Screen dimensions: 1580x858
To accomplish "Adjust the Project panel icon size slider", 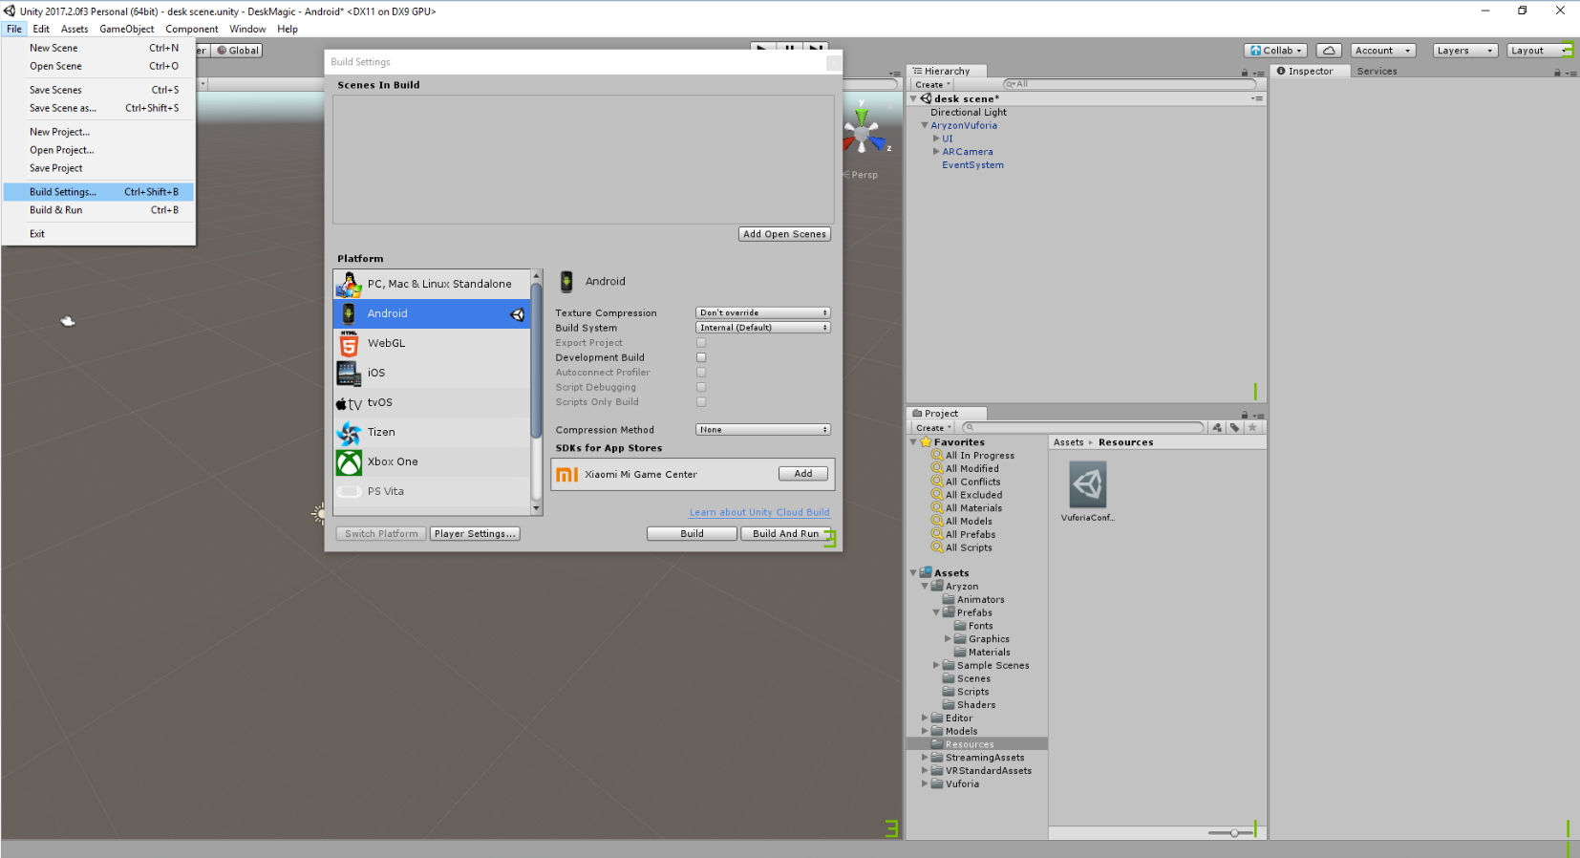I will 1233,833.
